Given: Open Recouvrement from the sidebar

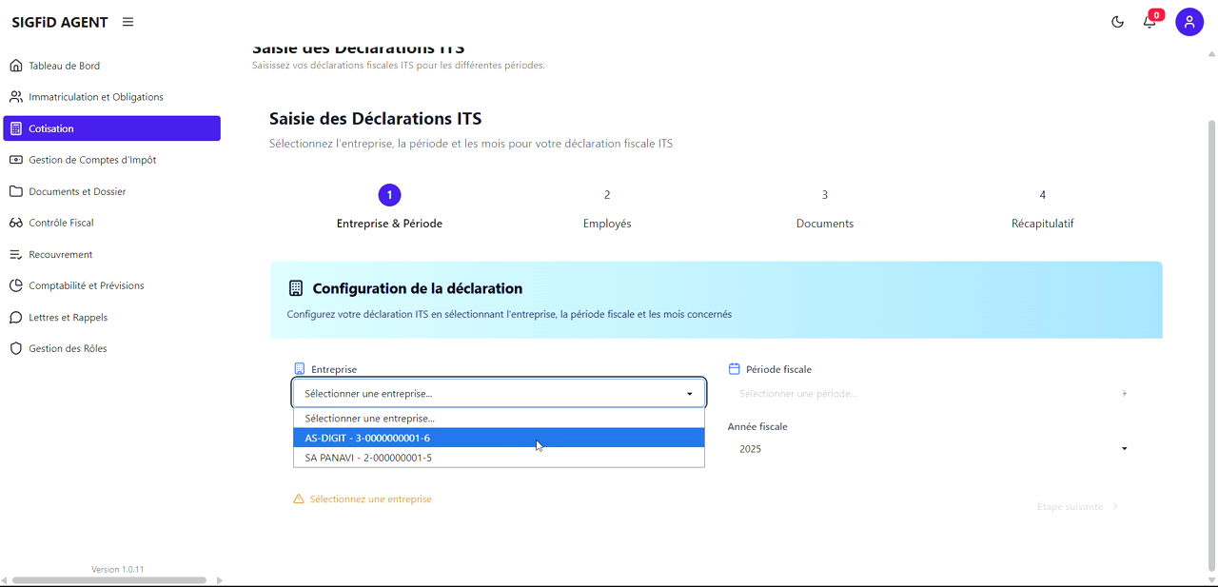Looking at the screenshot, I should (59, 254).
